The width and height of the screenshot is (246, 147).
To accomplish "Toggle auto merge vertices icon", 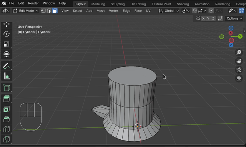I will click(220, 18).
